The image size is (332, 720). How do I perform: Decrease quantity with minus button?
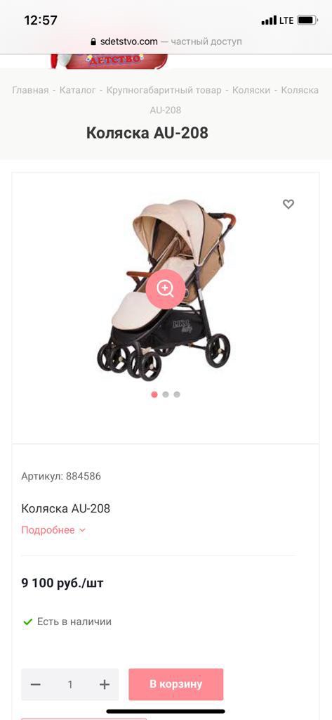coord(36,684)
